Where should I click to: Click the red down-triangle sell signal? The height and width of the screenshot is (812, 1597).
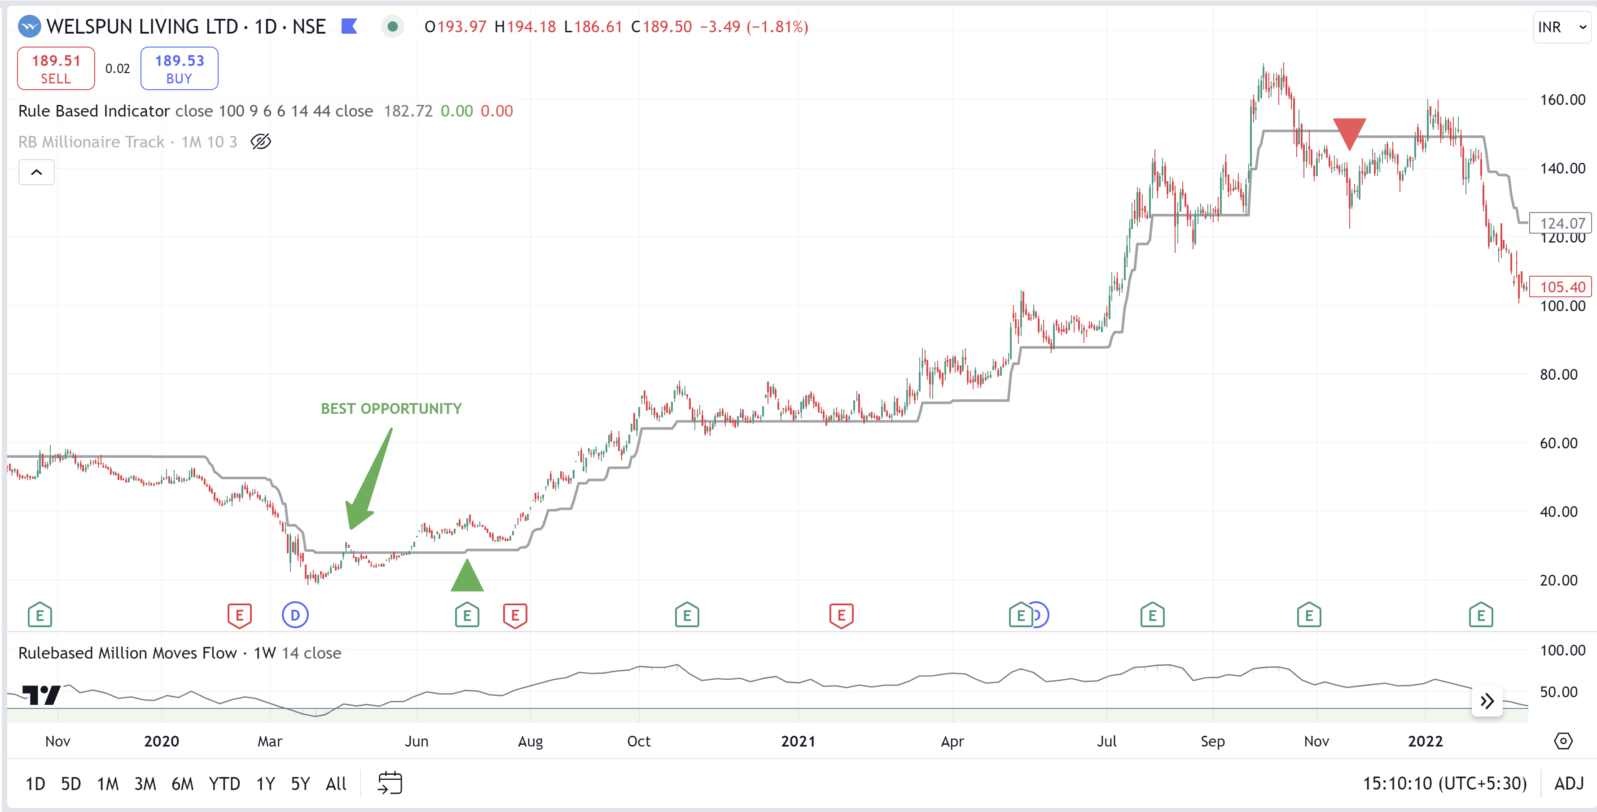(1349, 134)
